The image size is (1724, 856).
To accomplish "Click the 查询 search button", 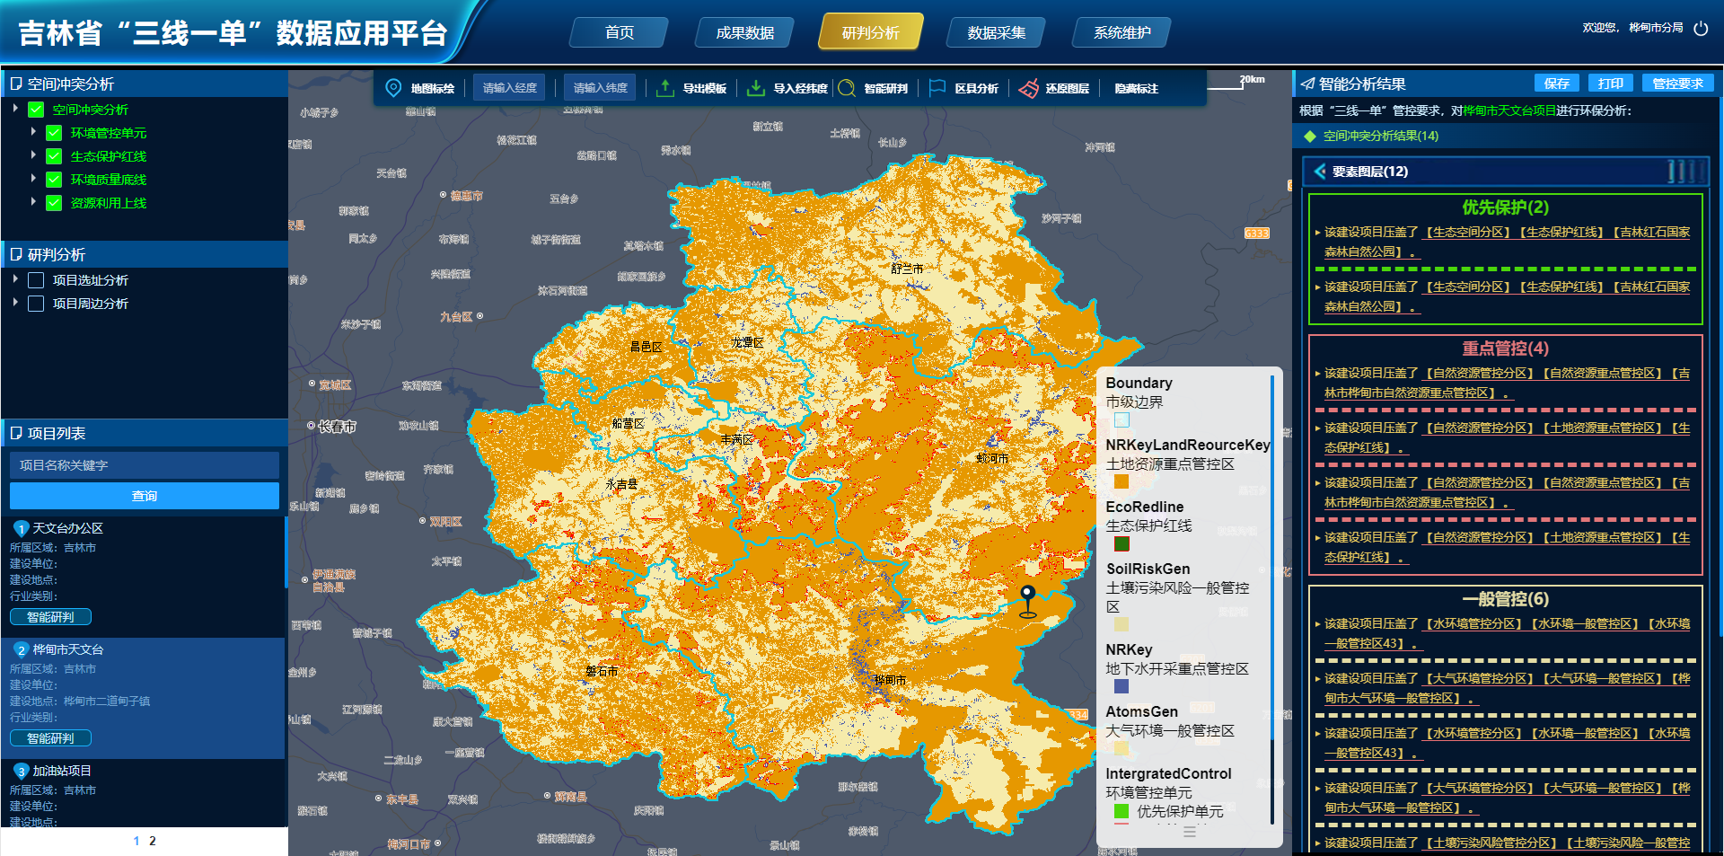I will [x=145, y=496].
